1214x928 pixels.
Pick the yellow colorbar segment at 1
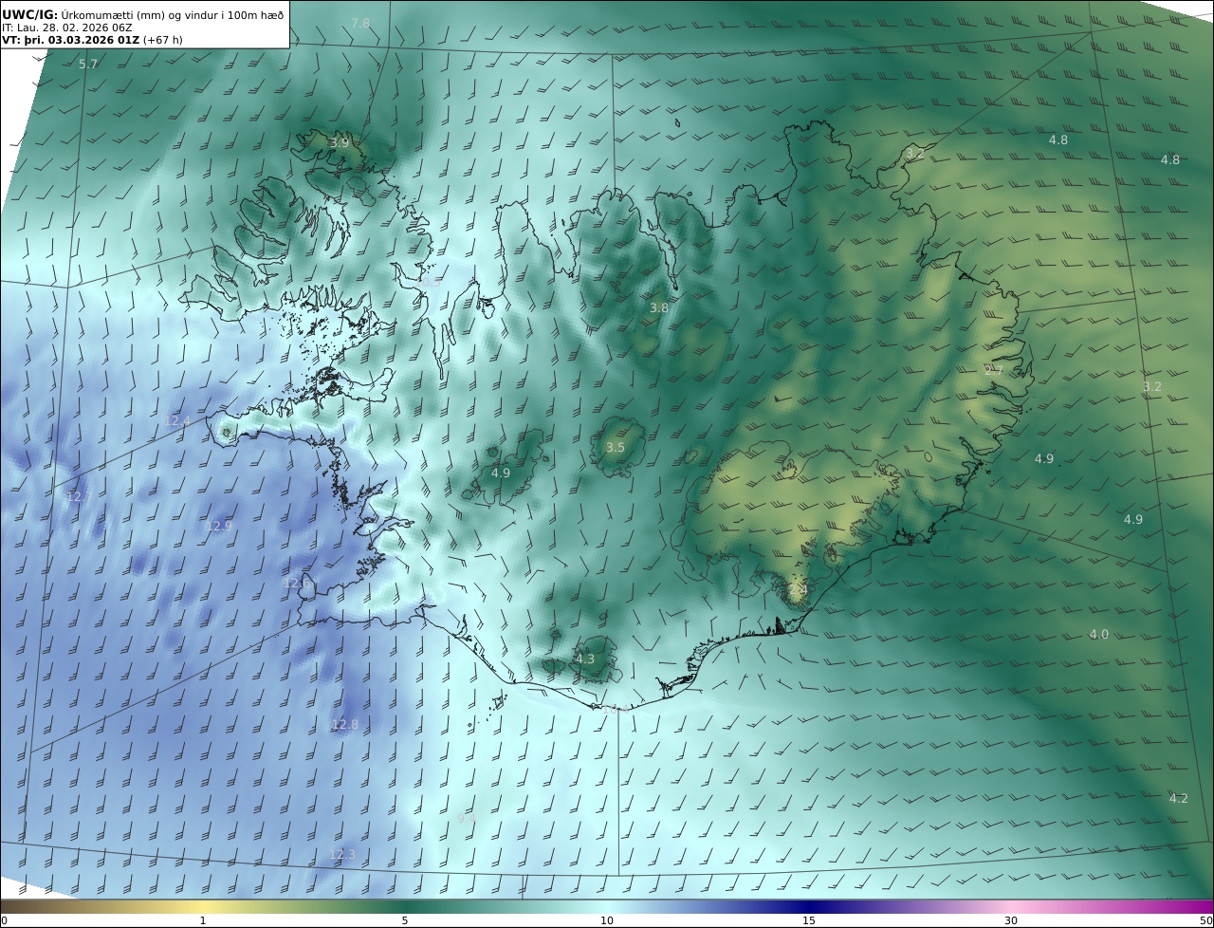[203, 906]
